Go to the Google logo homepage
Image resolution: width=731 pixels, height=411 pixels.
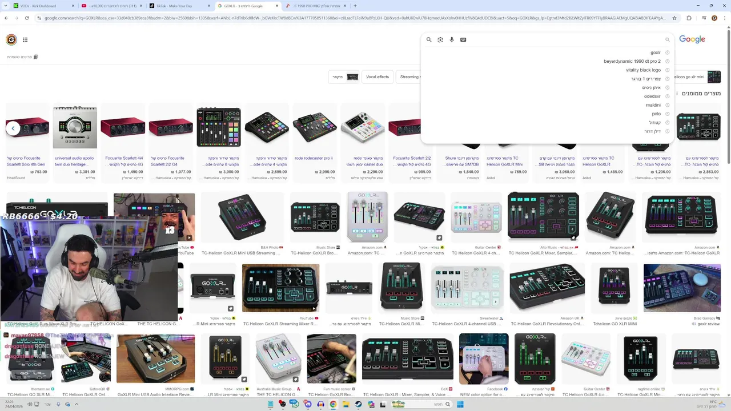[692, 39]
